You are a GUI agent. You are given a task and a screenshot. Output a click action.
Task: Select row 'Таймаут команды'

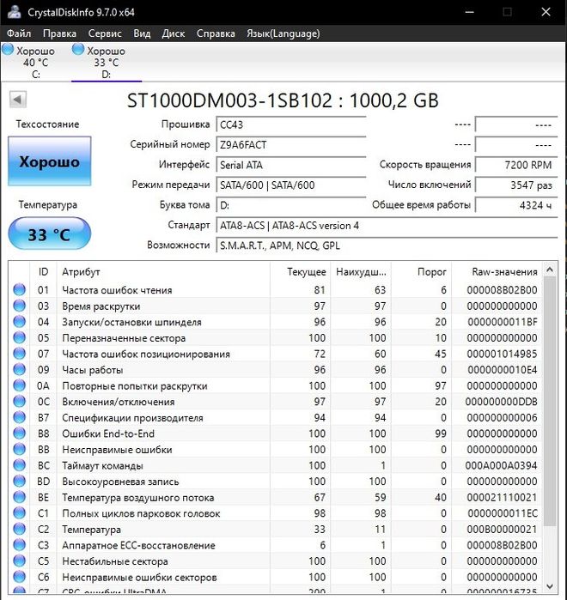[275, 465]
